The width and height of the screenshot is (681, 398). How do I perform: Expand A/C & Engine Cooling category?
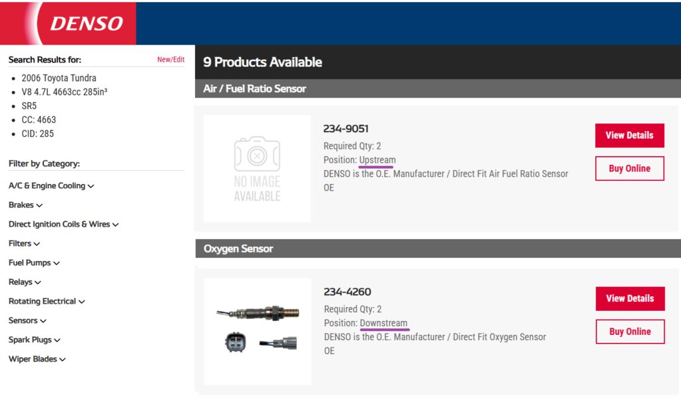coord(51,185)
